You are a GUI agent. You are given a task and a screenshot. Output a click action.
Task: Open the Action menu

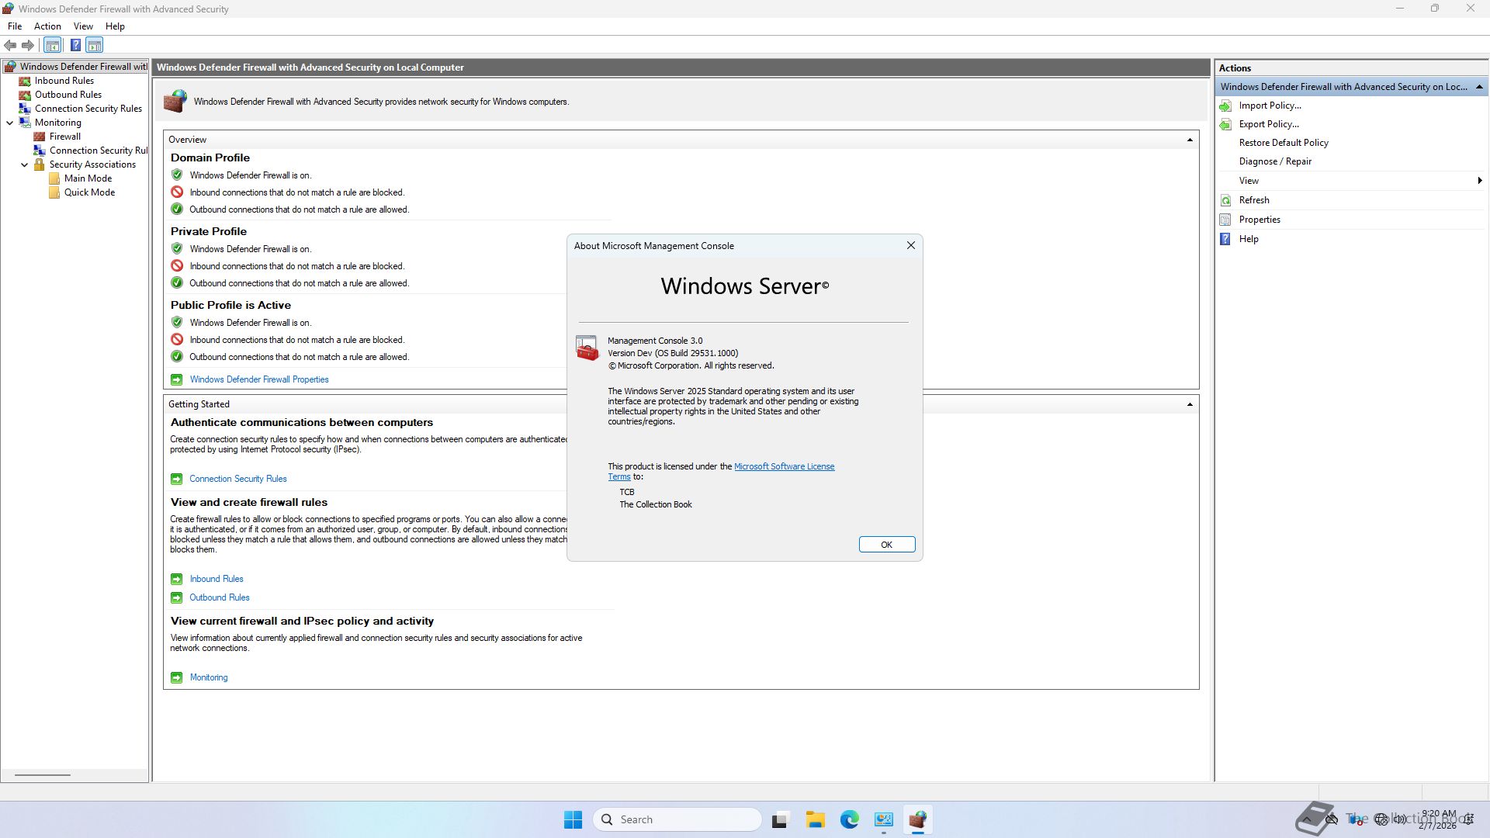coord(47,26)
